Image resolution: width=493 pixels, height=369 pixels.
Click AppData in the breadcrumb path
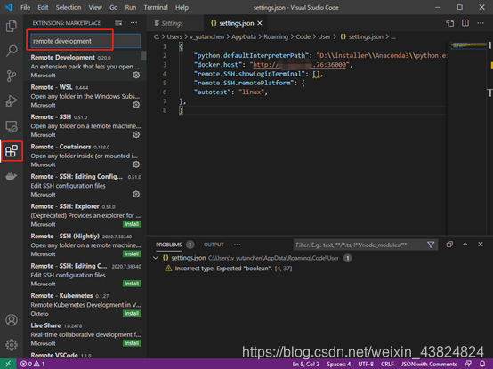[x=244, y=36]
